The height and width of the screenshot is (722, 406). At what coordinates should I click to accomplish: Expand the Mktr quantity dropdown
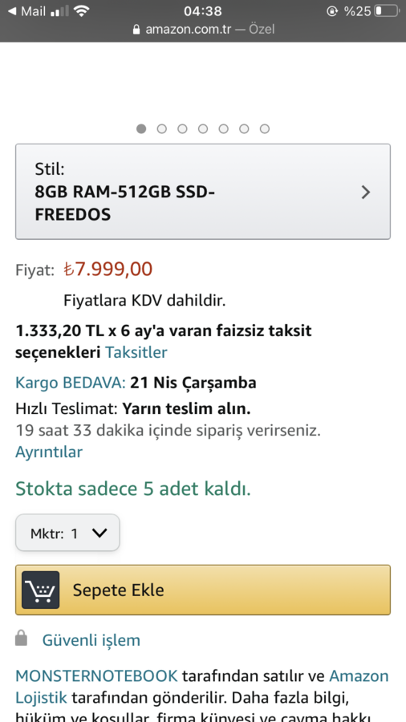click(67, 533)
